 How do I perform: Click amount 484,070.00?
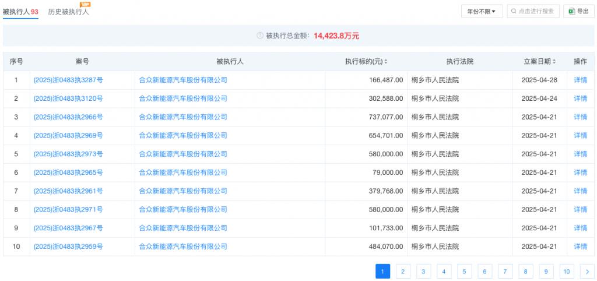tap(386, 247)
